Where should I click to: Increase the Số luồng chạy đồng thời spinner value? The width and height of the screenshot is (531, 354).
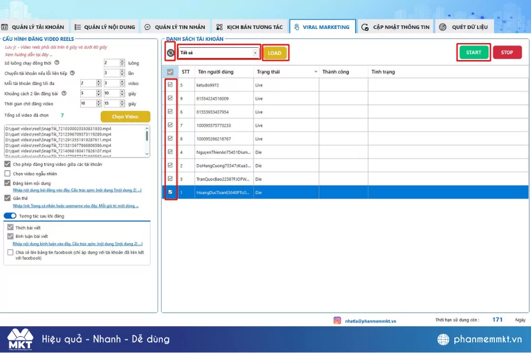(122, 61)
